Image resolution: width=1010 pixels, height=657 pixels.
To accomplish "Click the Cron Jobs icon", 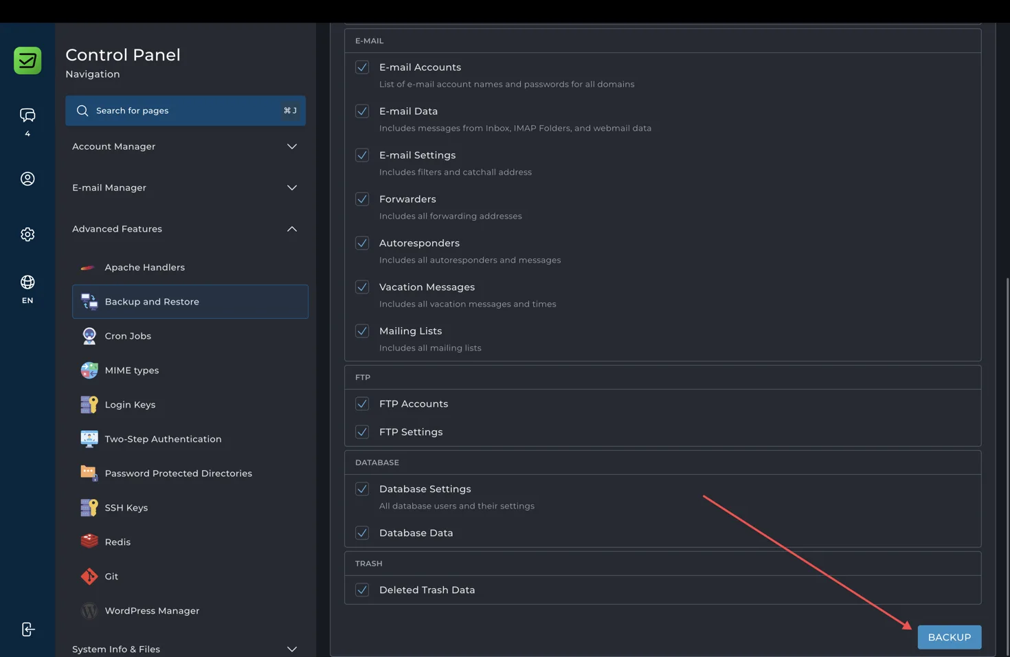I will (x=89, y=336).
